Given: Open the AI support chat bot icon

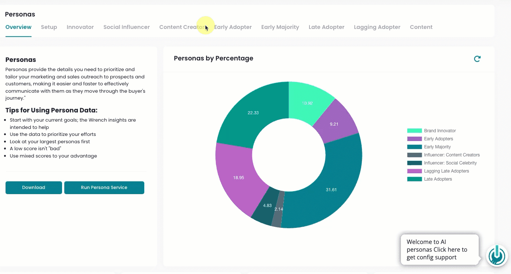Looking at the screenshot, I should [497, 256].
